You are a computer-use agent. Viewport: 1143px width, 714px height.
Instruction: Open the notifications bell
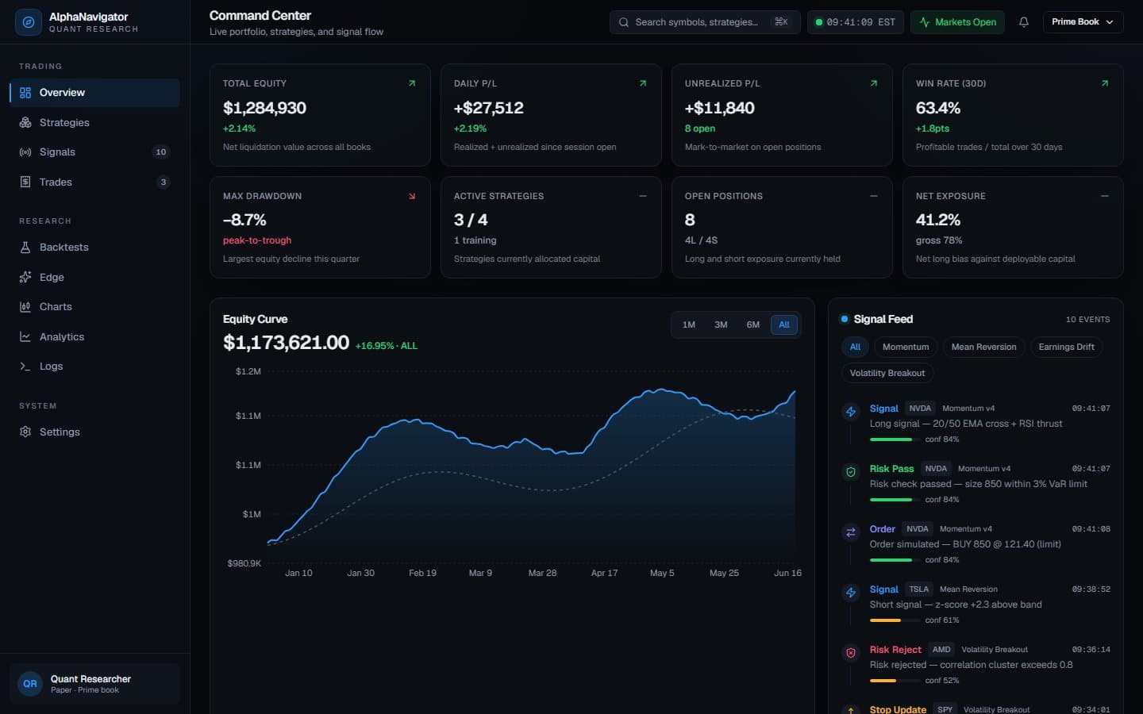coord(1024,22)
